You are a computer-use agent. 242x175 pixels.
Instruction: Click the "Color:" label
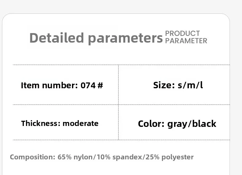tap(151, 124)
